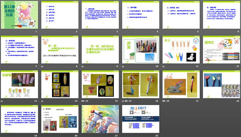Click slide number 12 label
241x137 pixels.
[x=238, y=66]
